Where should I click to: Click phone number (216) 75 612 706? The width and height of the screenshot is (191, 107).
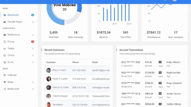point(81,96)
